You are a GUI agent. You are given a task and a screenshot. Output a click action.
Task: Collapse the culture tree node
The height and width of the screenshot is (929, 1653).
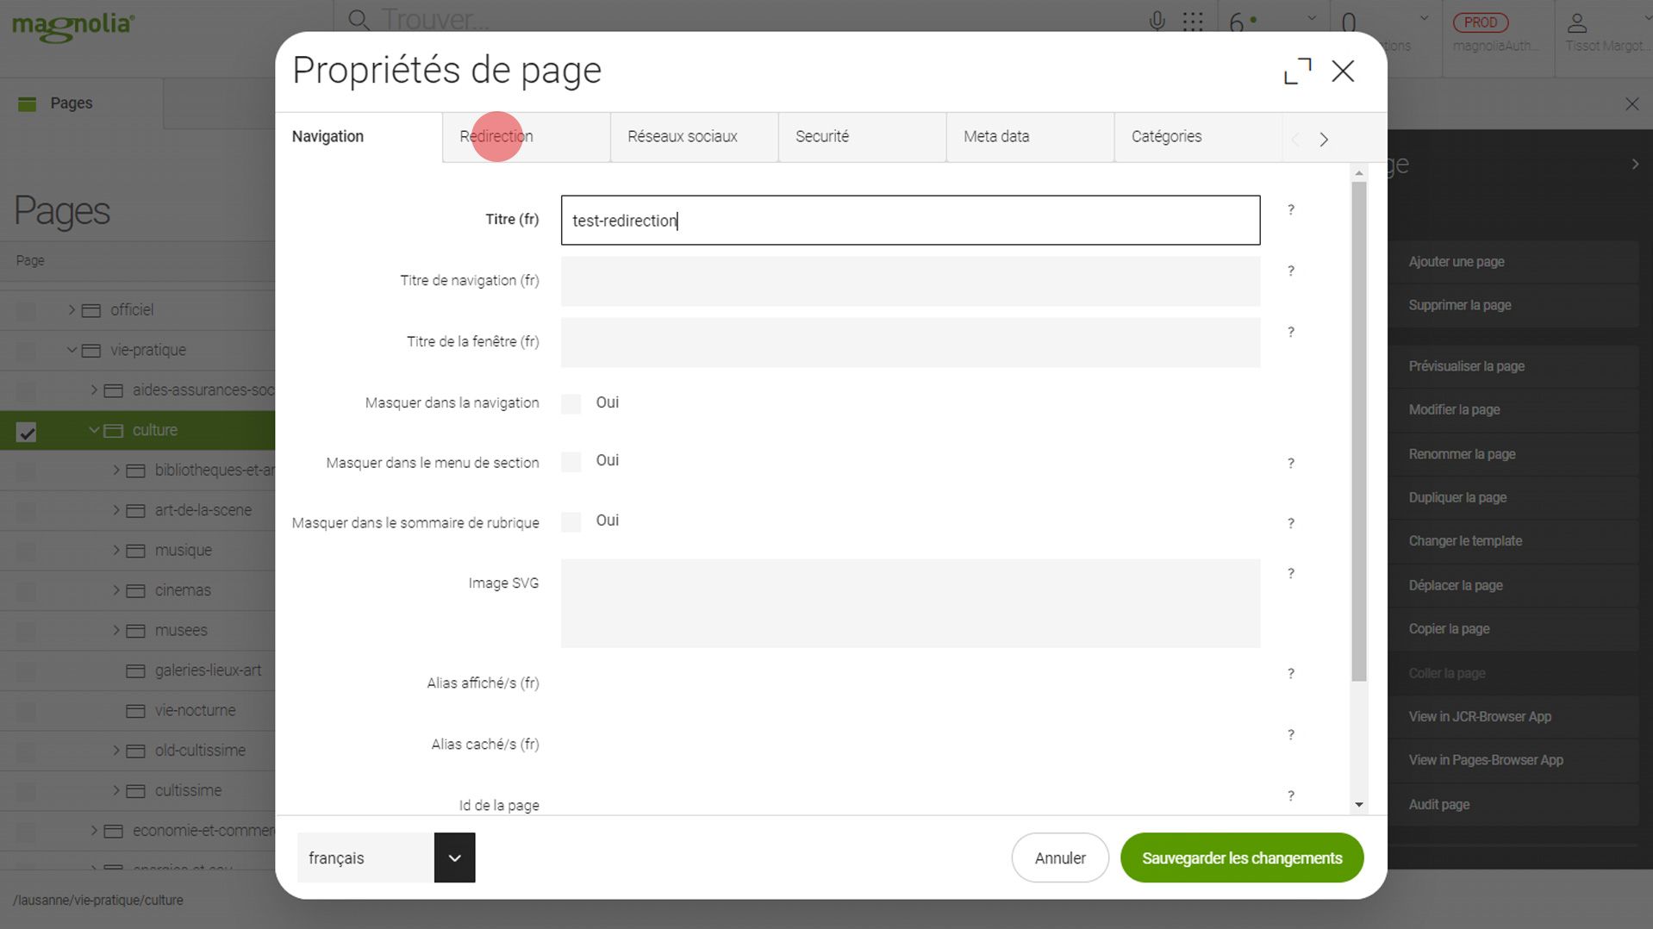click(94, 430)
